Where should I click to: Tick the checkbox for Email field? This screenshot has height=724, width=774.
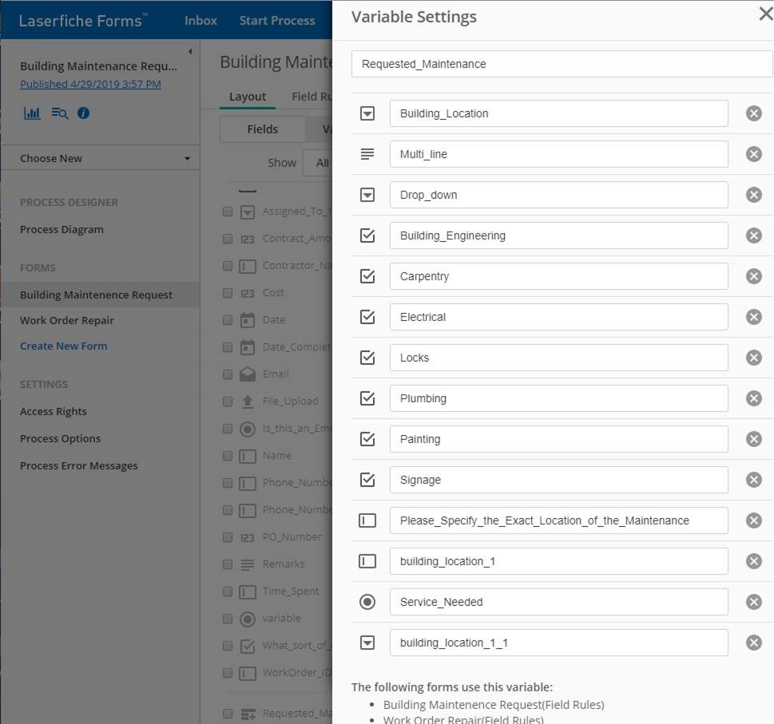tap(228, 374)
